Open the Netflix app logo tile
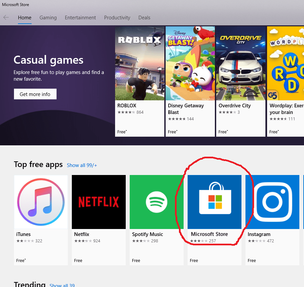The height and width of the screenshot is (287, 304). coord(99,202)
